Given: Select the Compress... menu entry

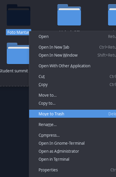Looking at the screenshot, I should pyautogui.click(x=72, y=135).
